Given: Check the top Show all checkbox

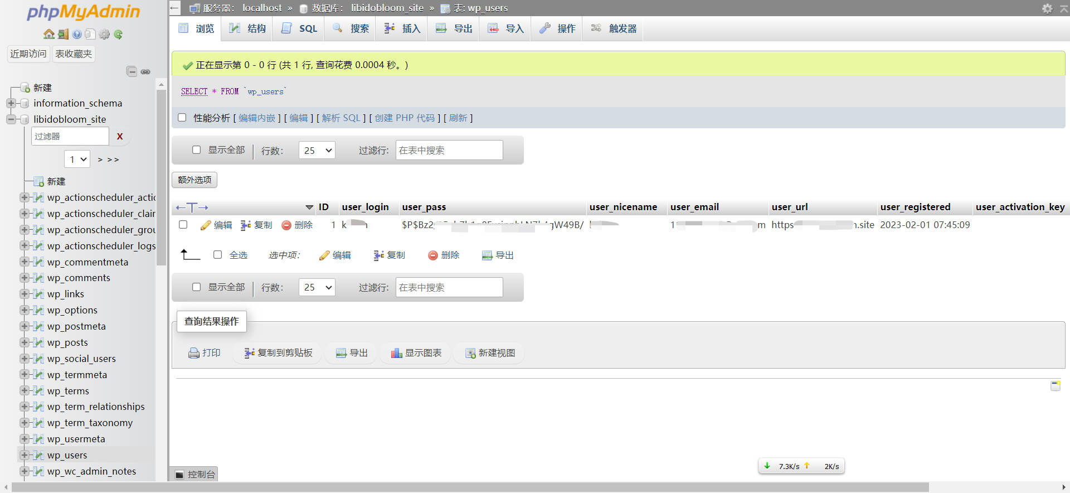Looking at the screenshot, I should 196,150.
